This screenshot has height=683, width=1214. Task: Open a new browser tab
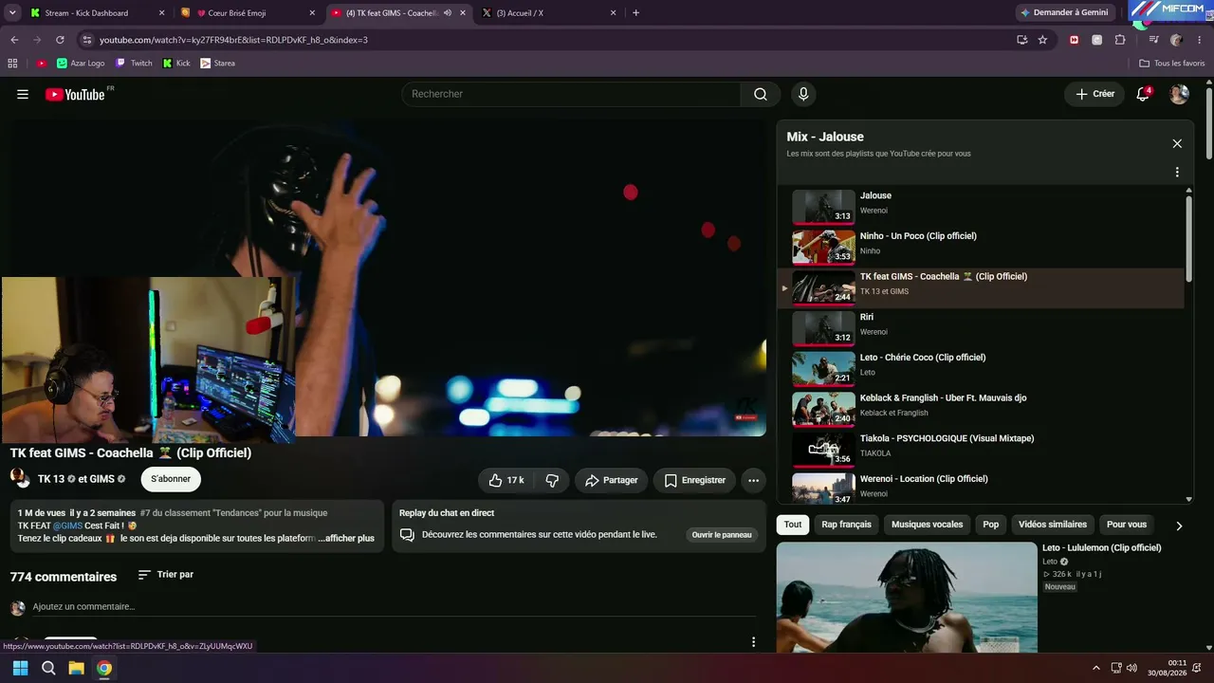coord(635,13)
